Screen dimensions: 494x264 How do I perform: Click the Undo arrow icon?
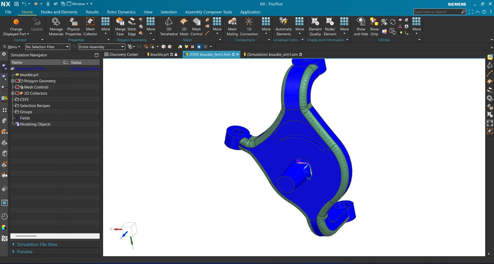click(x=24, y=4)
